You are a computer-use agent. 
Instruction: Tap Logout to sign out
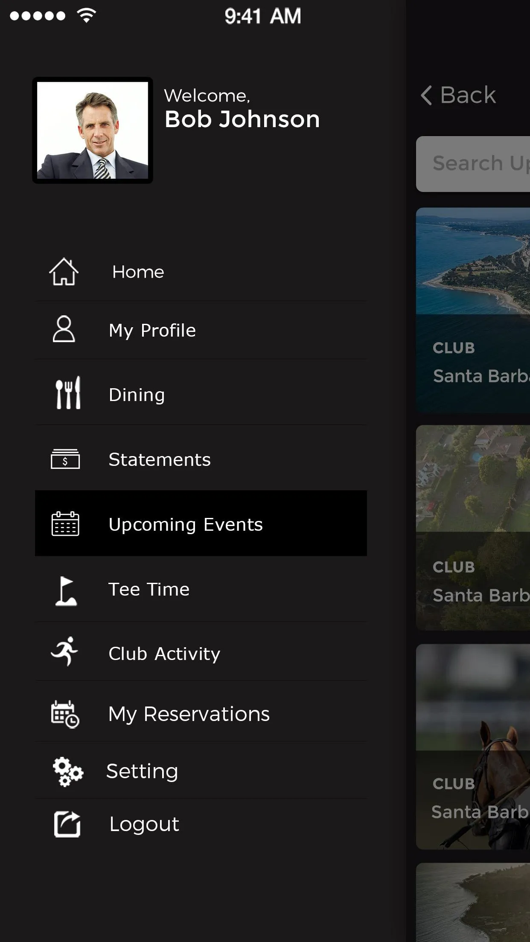pos(201,824)
